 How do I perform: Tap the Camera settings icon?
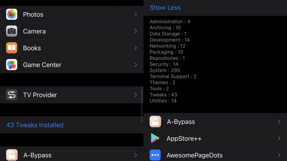tap(12, 31)
